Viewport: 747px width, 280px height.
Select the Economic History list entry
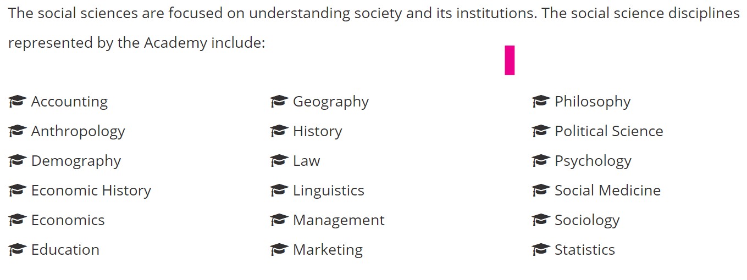tap(91, 191)
